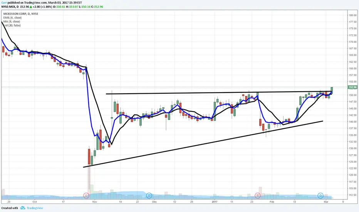The height and width of the screenshot is (212, 359).
Task: Click the 145.00 price axis label
Action: (352, 108)
